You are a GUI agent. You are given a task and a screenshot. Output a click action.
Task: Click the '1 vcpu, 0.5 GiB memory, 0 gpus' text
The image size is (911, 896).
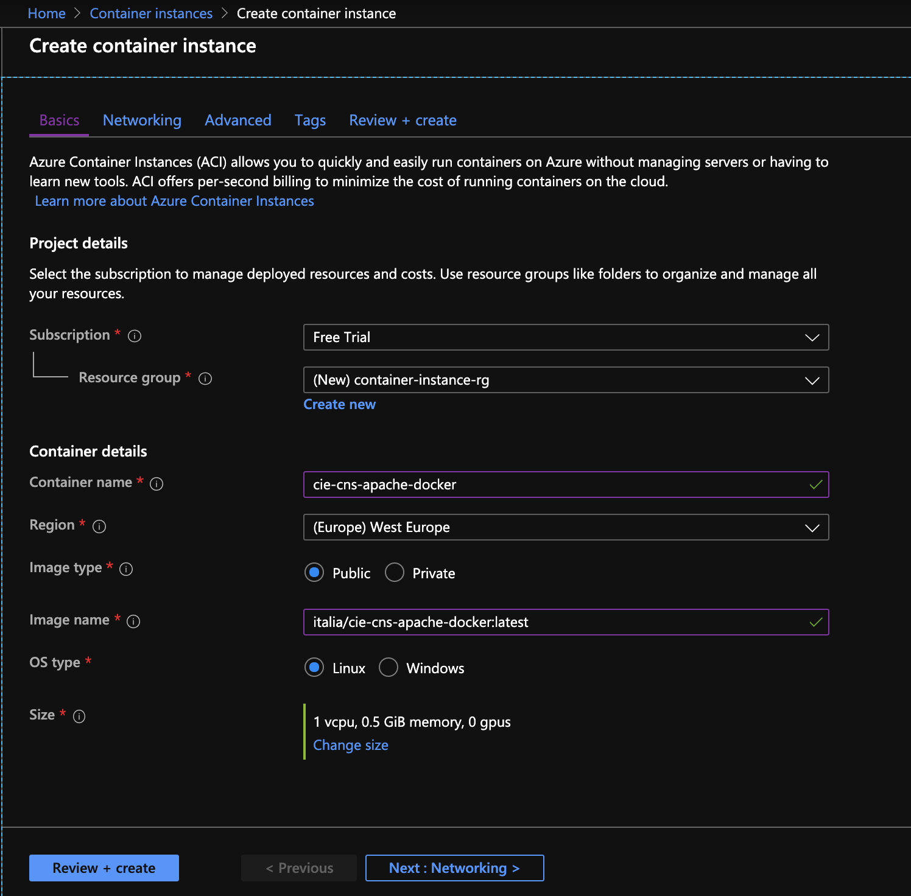tap(412, 722)
